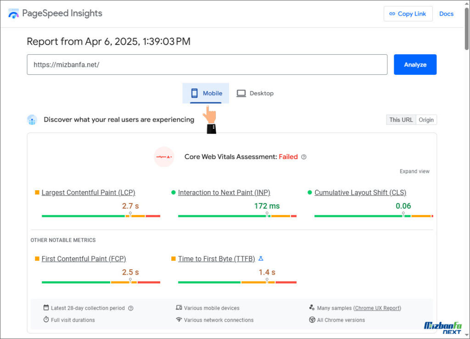Click the Copy Link button

pyautogui.click(x=408, y=14)
